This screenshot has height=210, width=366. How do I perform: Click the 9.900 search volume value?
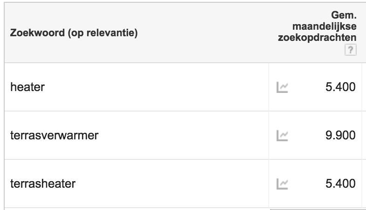pyautogui.click(x=340, y=135)
